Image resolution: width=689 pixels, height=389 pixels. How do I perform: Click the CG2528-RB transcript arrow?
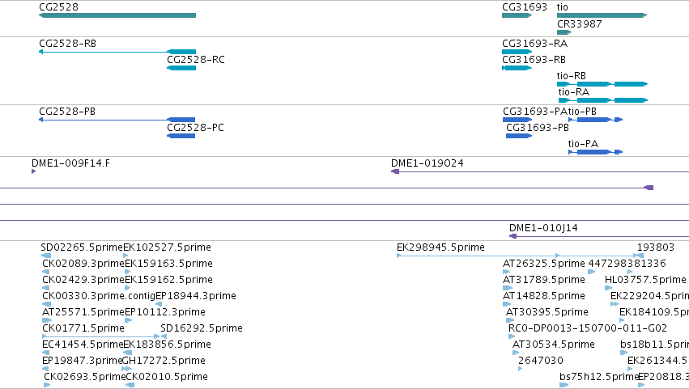coord(117,52)
